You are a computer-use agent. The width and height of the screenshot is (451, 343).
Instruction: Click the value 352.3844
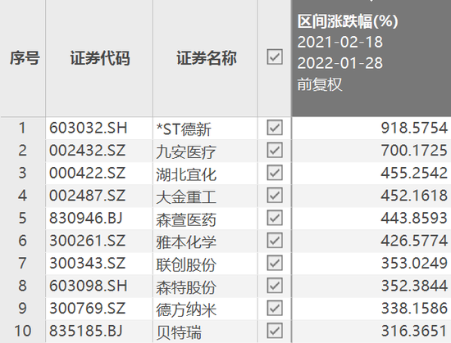(414, 286)
